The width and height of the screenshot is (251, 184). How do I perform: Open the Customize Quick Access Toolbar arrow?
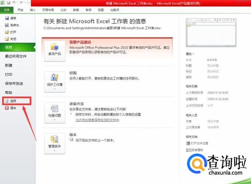tap(28, 3)
